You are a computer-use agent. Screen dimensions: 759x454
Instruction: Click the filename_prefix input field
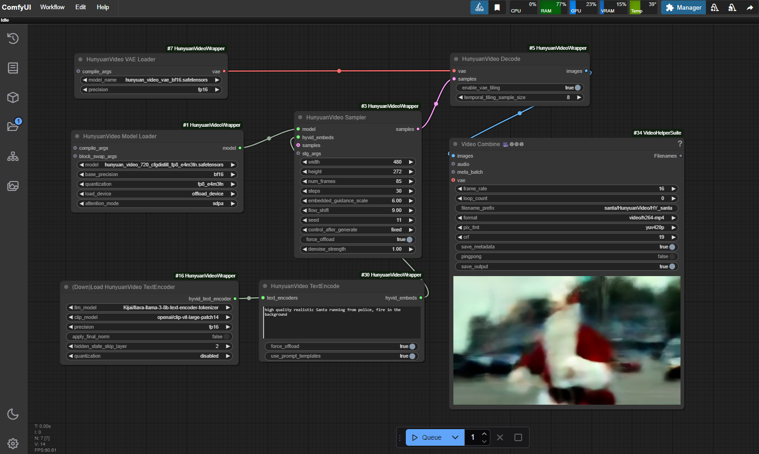click(x=566, y=208)
